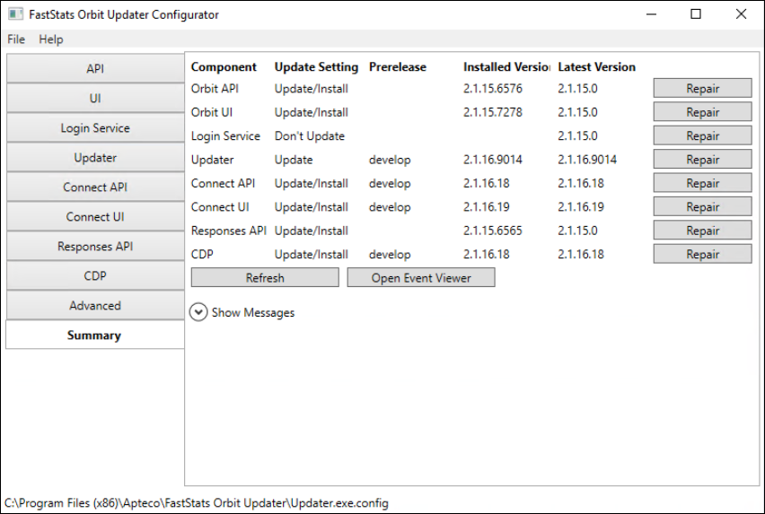Viewport: 765px width, 514px height.
Task: Select installed version 2.1.15.6576
Action: pos(493,89)
